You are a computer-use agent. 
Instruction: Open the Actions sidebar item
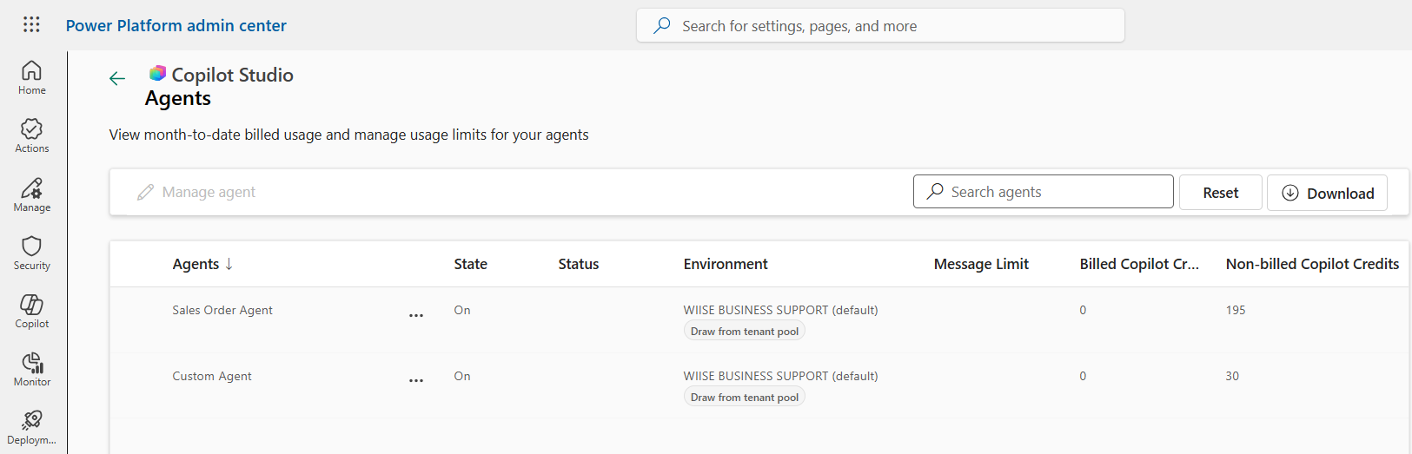click(32, 136)
